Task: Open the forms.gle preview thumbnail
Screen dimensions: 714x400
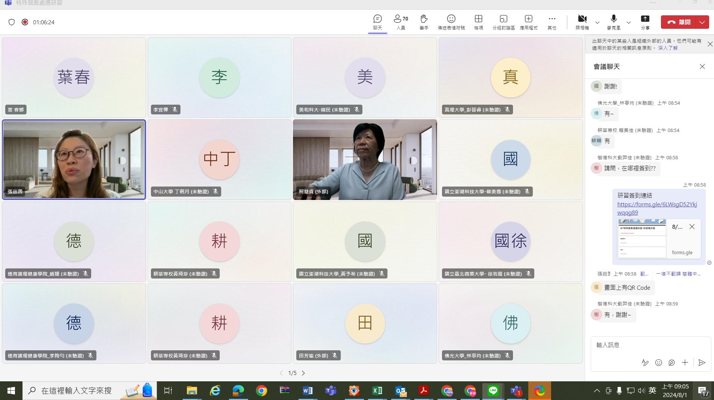Action: pyautogui.click(x=642, y=239)
